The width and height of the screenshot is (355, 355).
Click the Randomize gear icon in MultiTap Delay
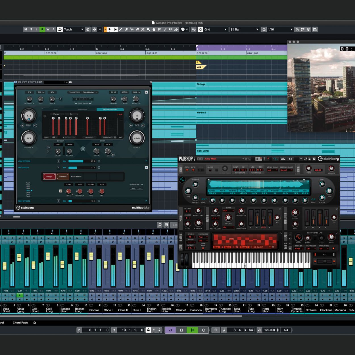[x=115, y=137]
